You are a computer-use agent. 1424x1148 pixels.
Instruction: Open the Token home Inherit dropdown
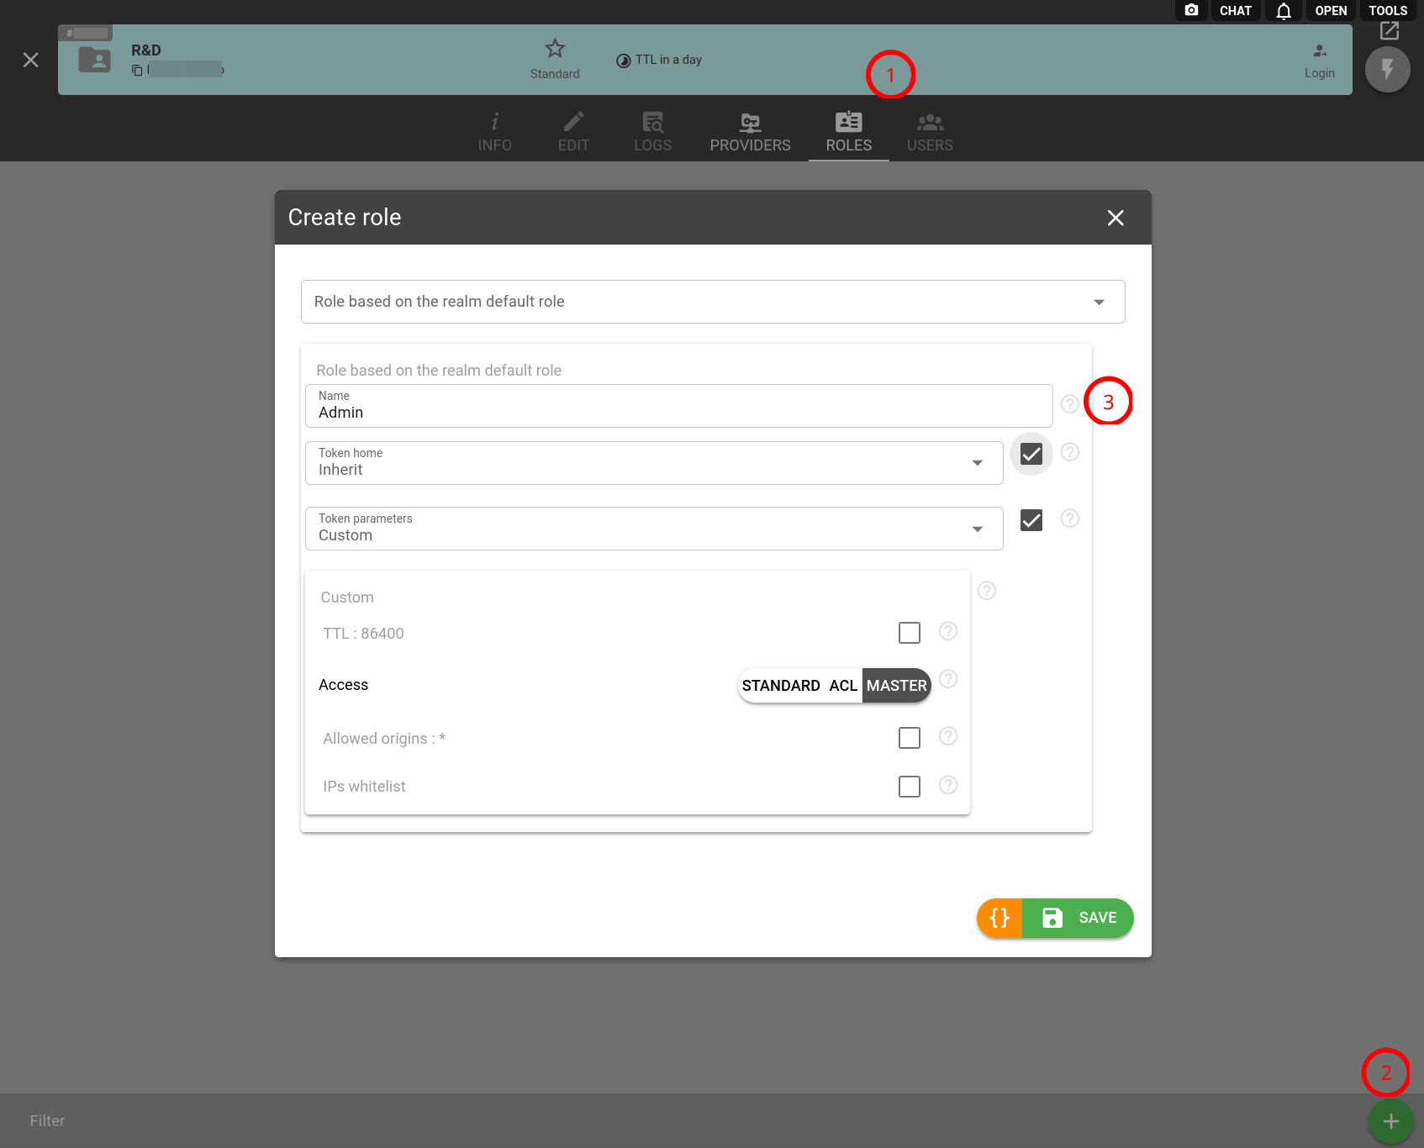977,463
